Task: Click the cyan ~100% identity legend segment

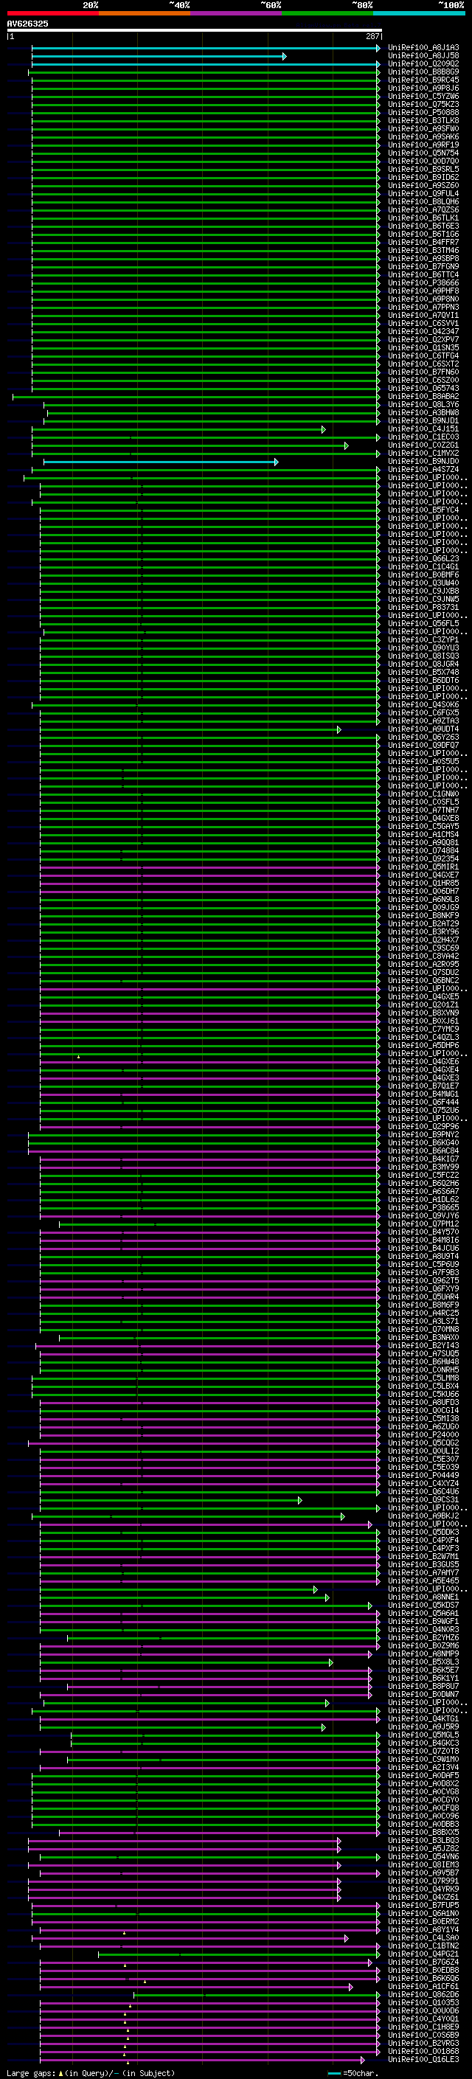Action: click(x=419, y=13)
